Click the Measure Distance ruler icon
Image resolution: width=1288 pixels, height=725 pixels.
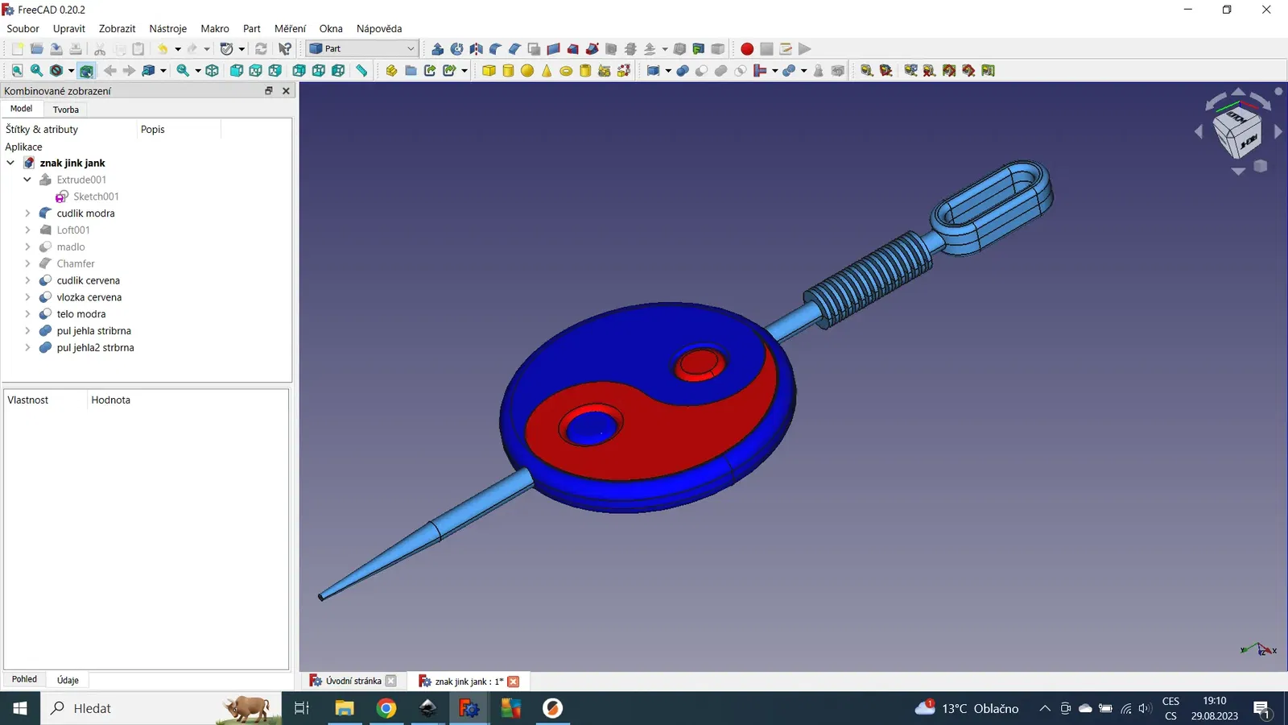(x=361, y=71)
